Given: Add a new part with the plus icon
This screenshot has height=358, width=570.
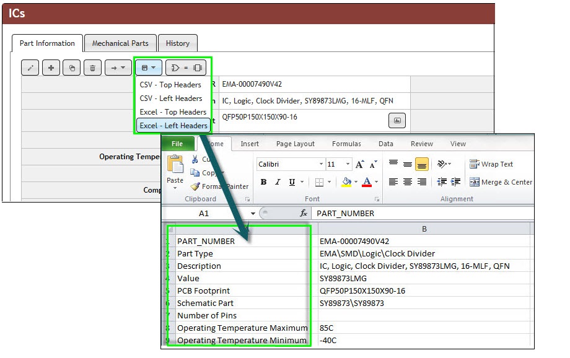Looking at the screenshot, I should pos(50,68).
